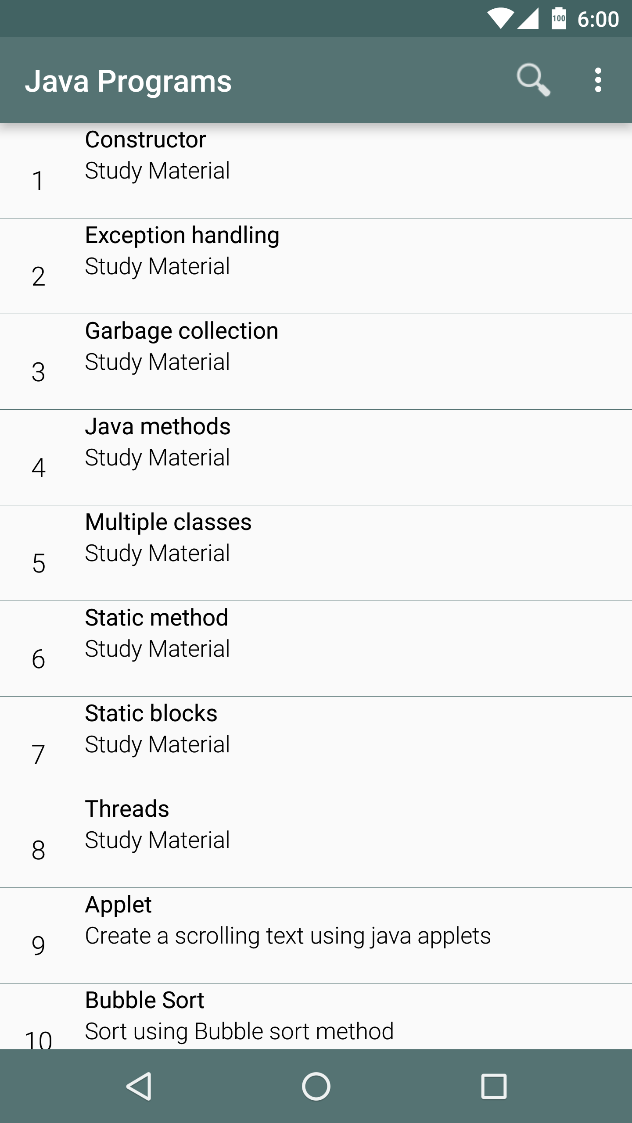Tap the battery indicator in status bar
This screenshot has height=1123, width=632.
pos(558,18)
